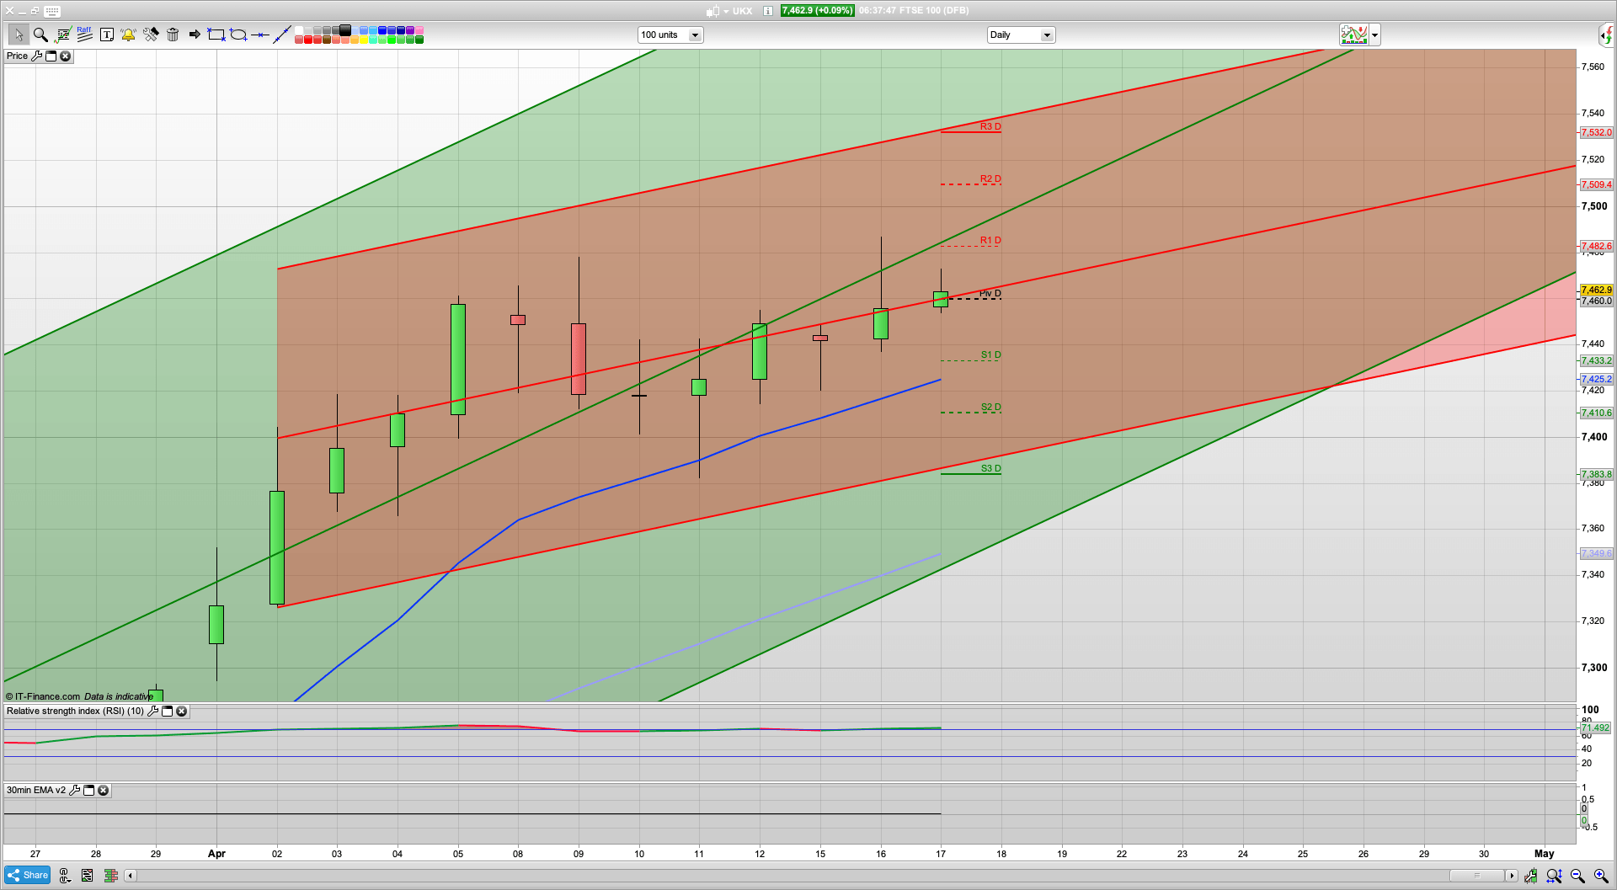Open the indicators and trading systems icon
Screen dimensions: 1617x890
pyautogui.click(x=63, y=35)
